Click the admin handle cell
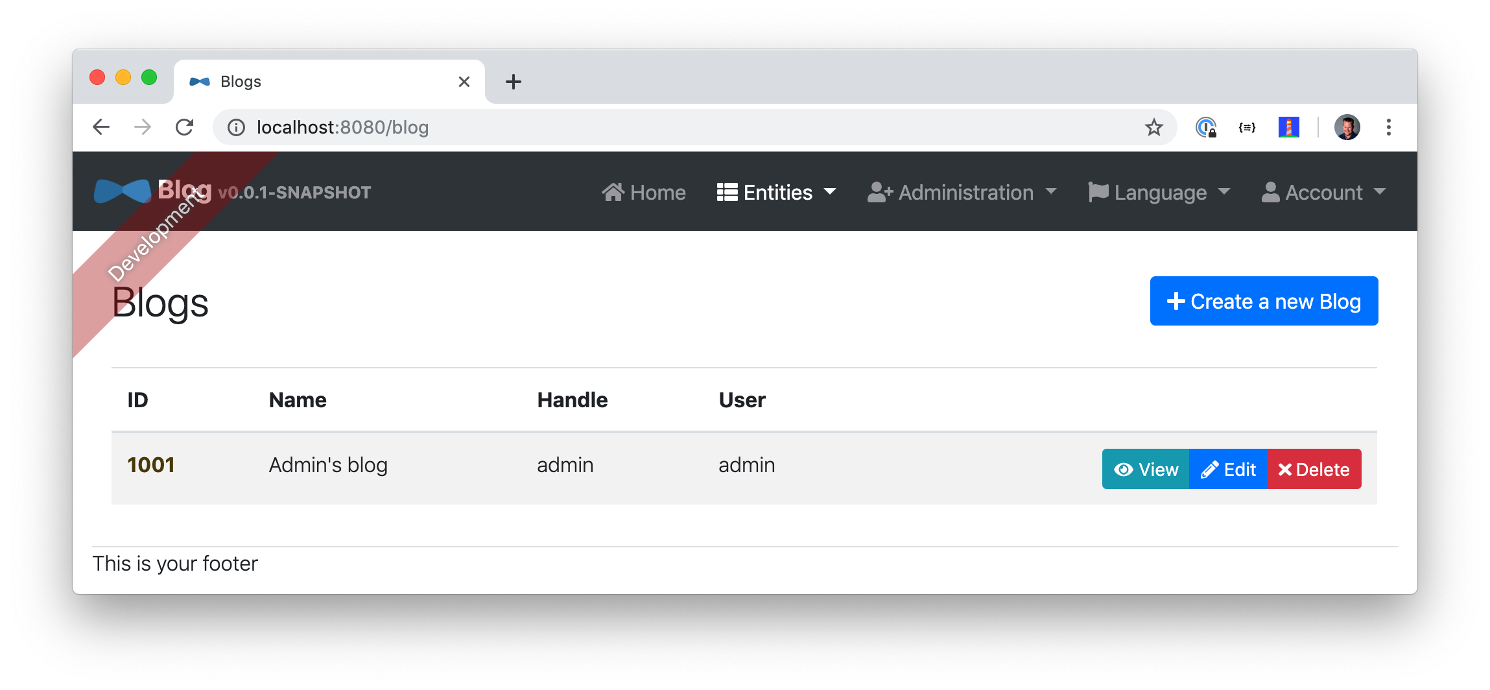1490x690 pixels. [x=565, y=465]
